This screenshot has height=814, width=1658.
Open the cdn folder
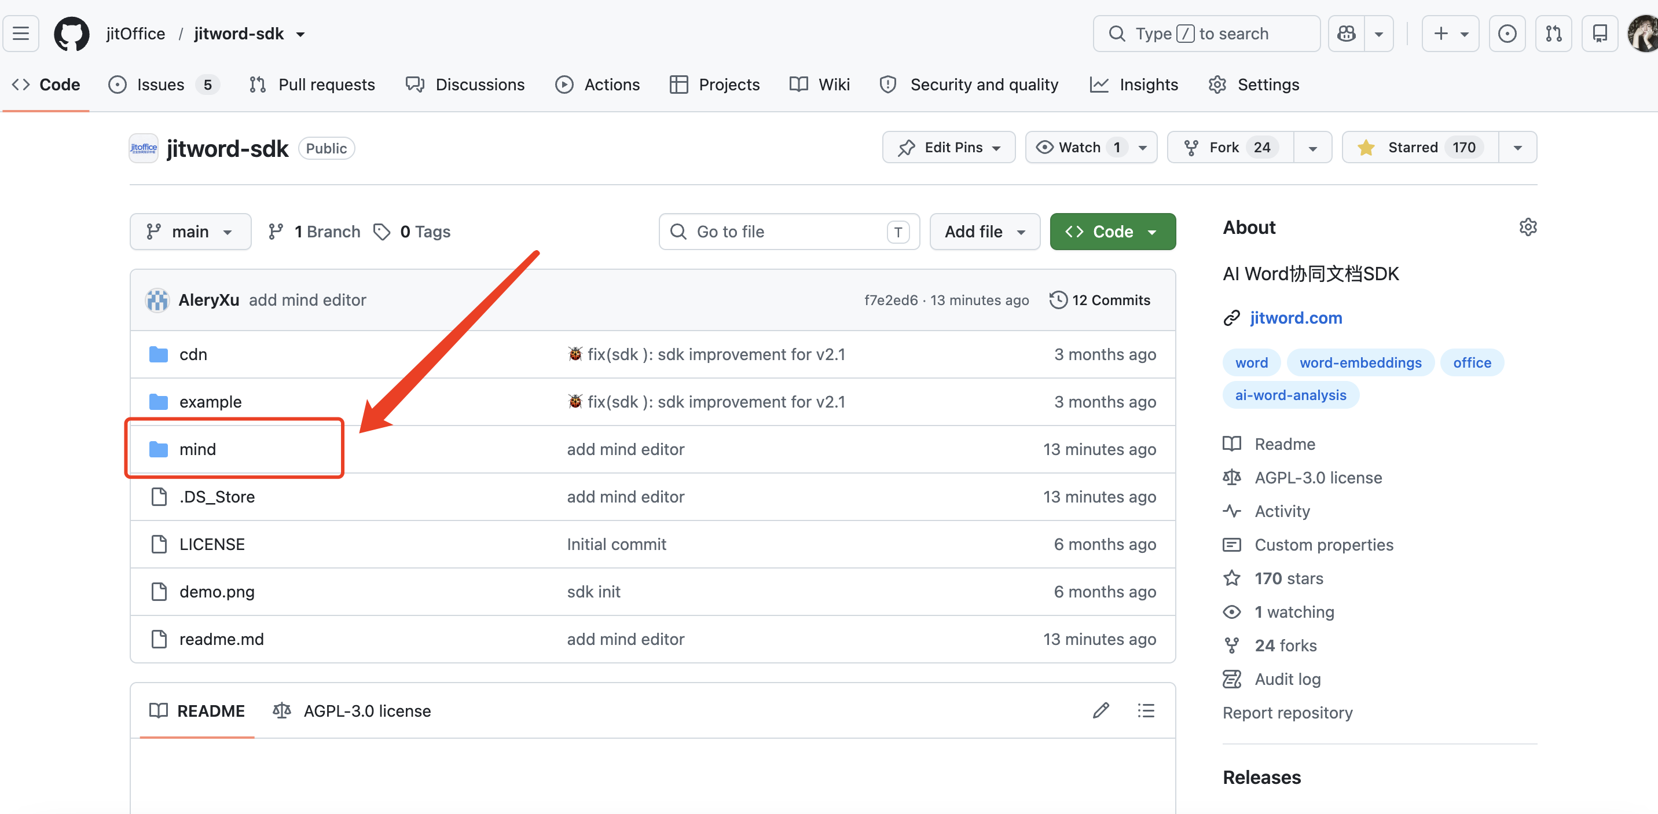coord(193,354)
